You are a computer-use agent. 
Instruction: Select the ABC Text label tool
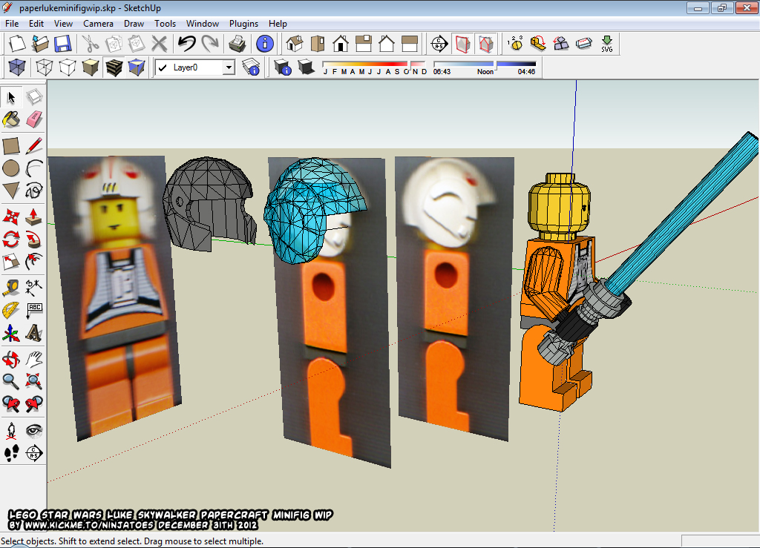point(34,310)
